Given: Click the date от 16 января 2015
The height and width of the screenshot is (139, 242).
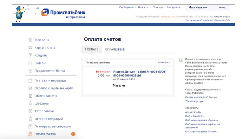Looking at the screenshot, I should [124, 79].
